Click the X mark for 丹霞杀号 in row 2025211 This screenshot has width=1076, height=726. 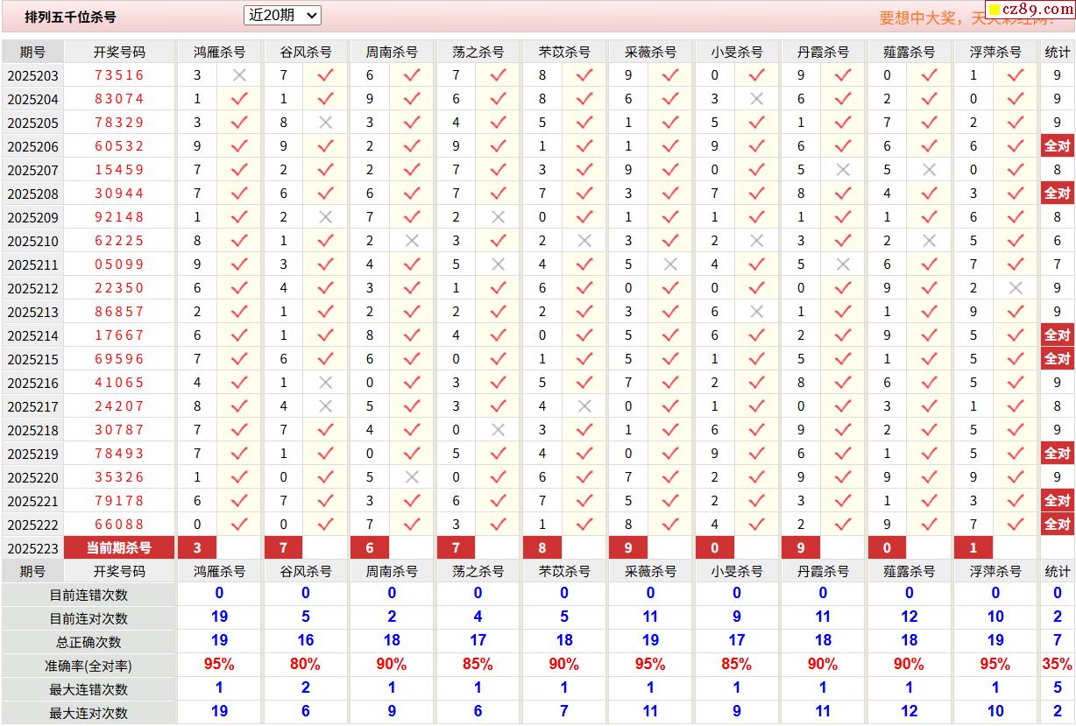843,264
